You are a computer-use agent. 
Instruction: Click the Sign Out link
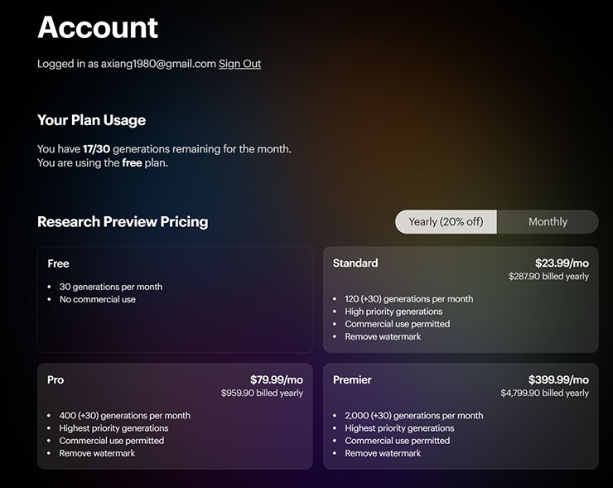pyautogui.click(x=239, y=64)
